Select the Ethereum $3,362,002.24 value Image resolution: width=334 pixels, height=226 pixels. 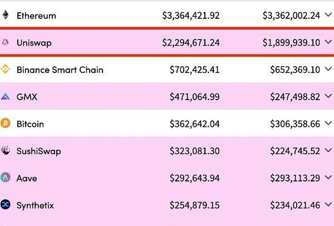pos(291,16)
